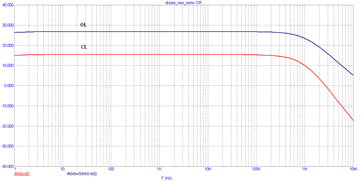This screenshot has width=363, height=182.
Task: Click the 100K frequency axis tick label
Action: 256,169
